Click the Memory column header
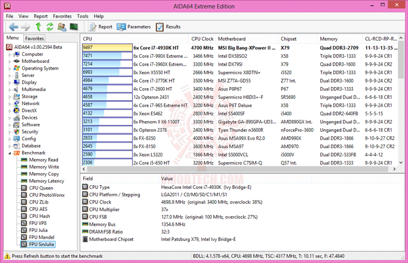The height and width of the screenshot is (263, 408). (x=339, y=38)
